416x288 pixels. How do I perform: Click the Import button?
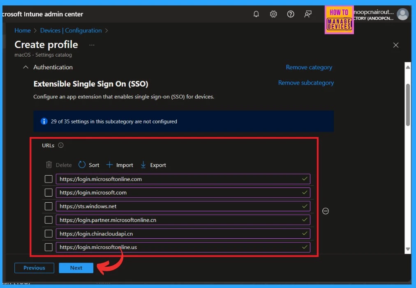point(120,165)
